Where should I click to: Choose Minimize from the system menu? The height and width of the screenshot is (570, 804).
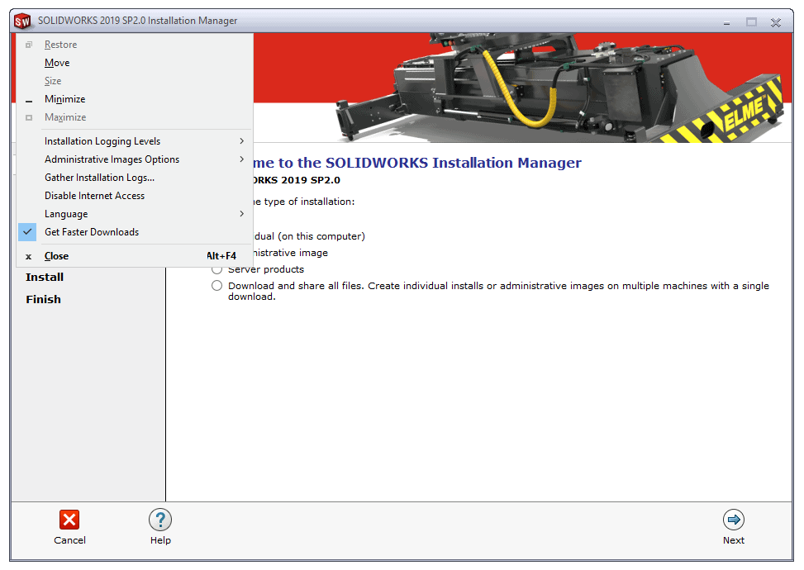135,99
